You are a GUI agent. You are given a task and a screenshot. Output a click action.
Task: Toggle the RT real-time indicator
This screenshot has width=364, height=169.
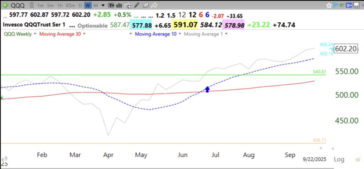coord(342,5)
